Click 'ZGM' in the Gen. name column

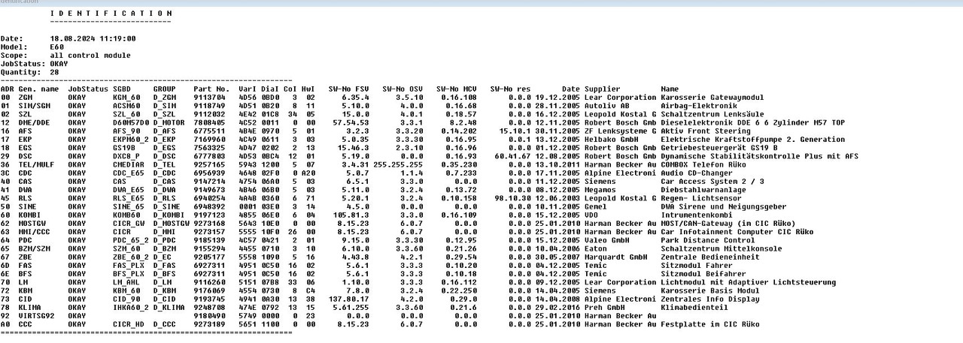point(26,98)
